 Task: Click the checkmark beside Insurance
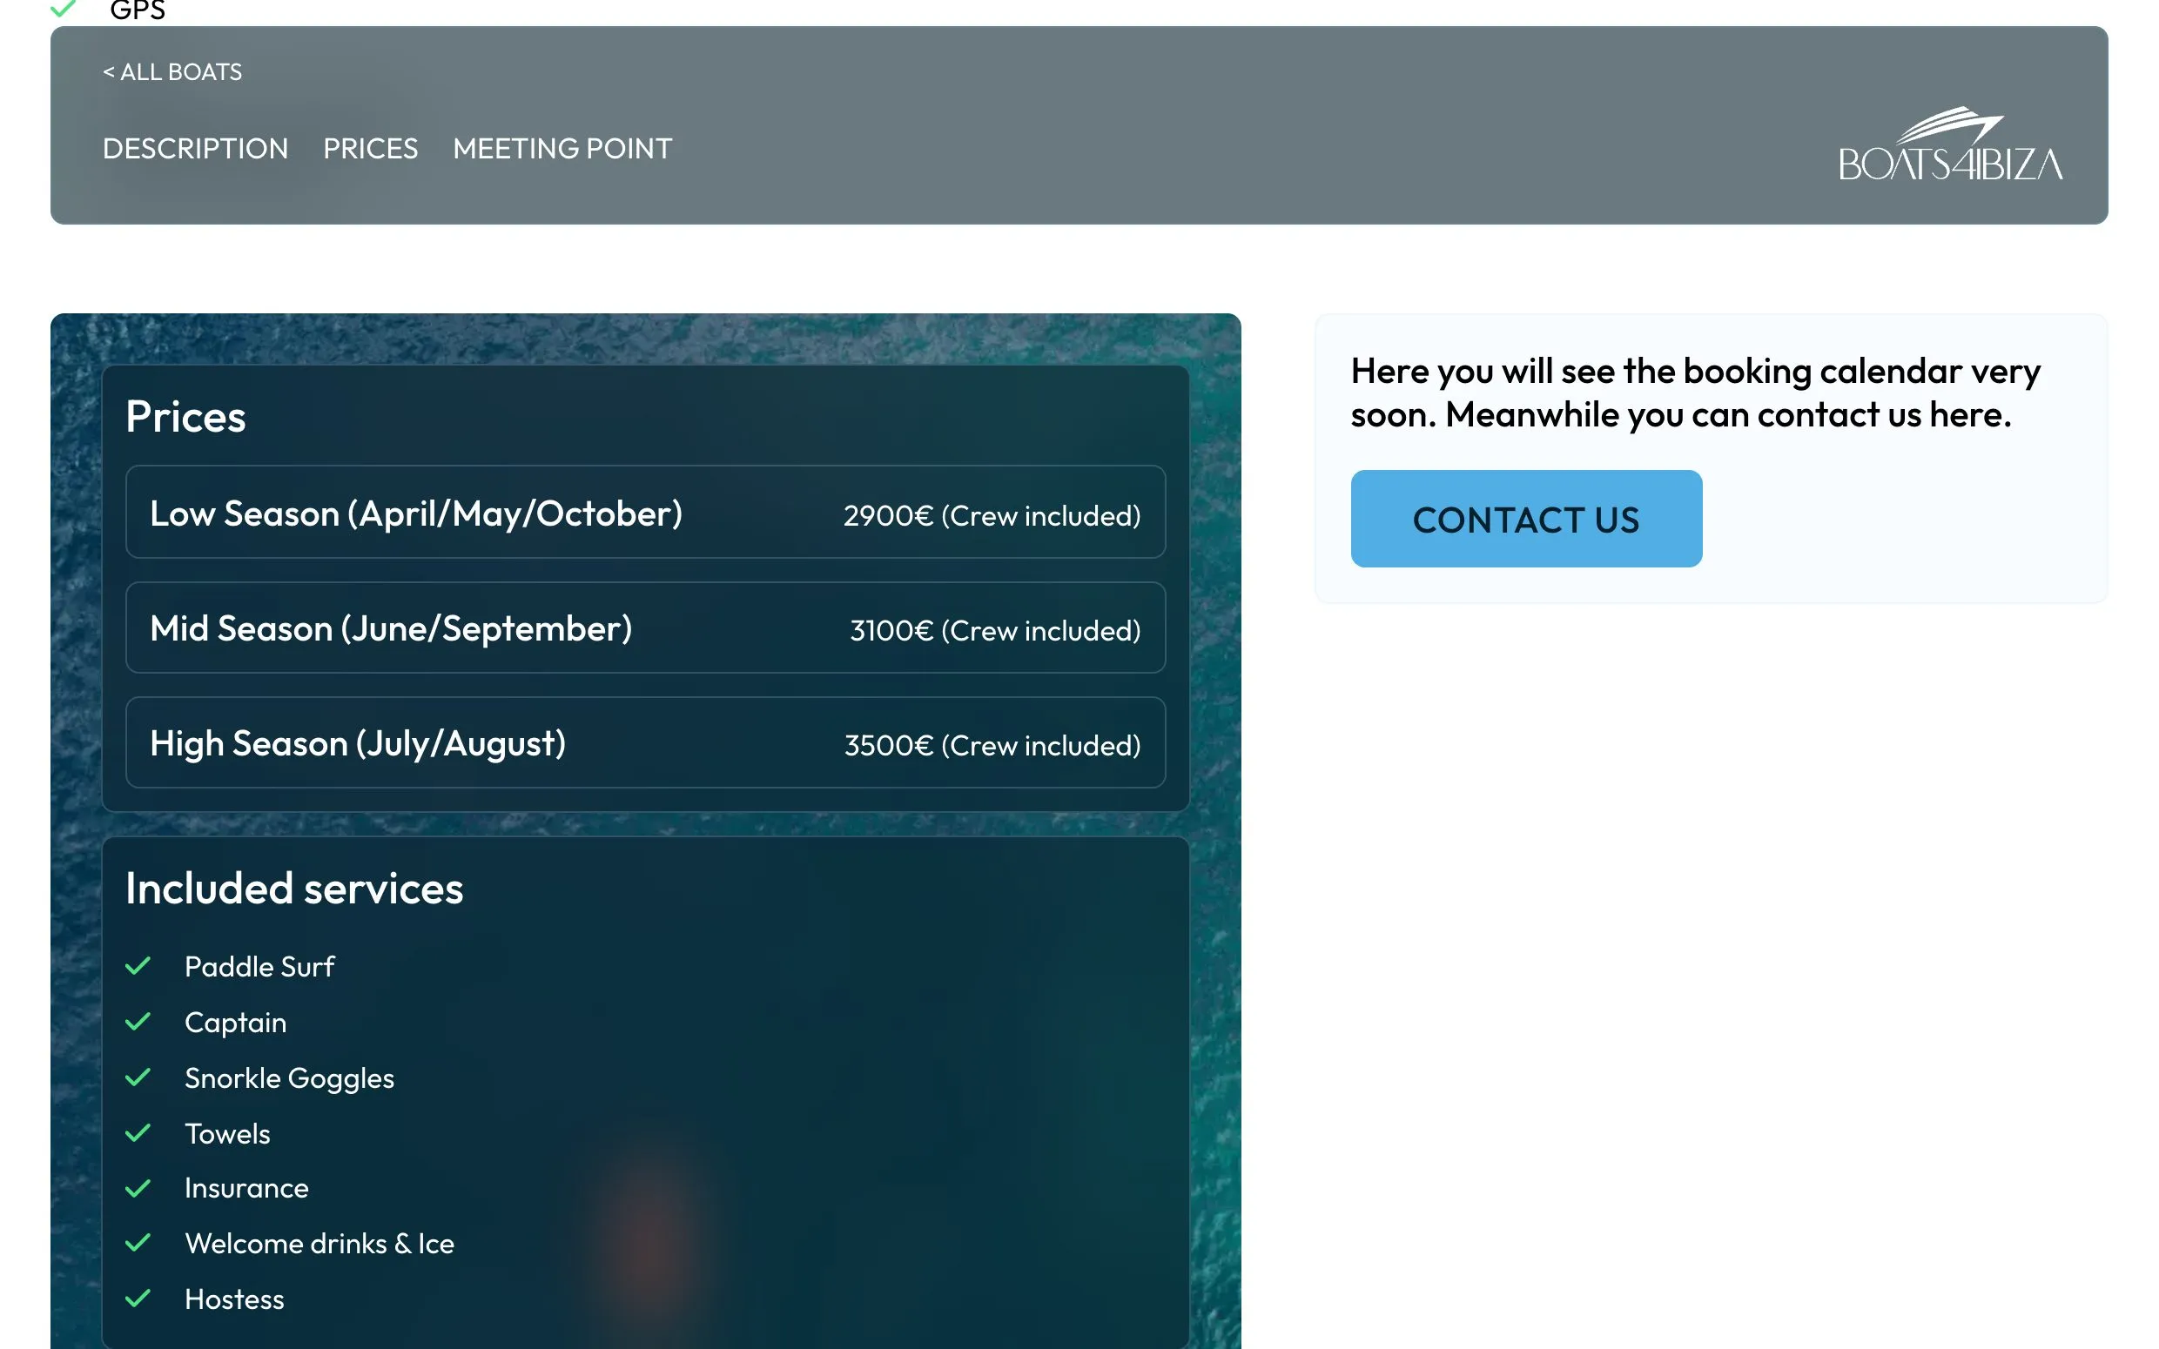point(138,1188)
